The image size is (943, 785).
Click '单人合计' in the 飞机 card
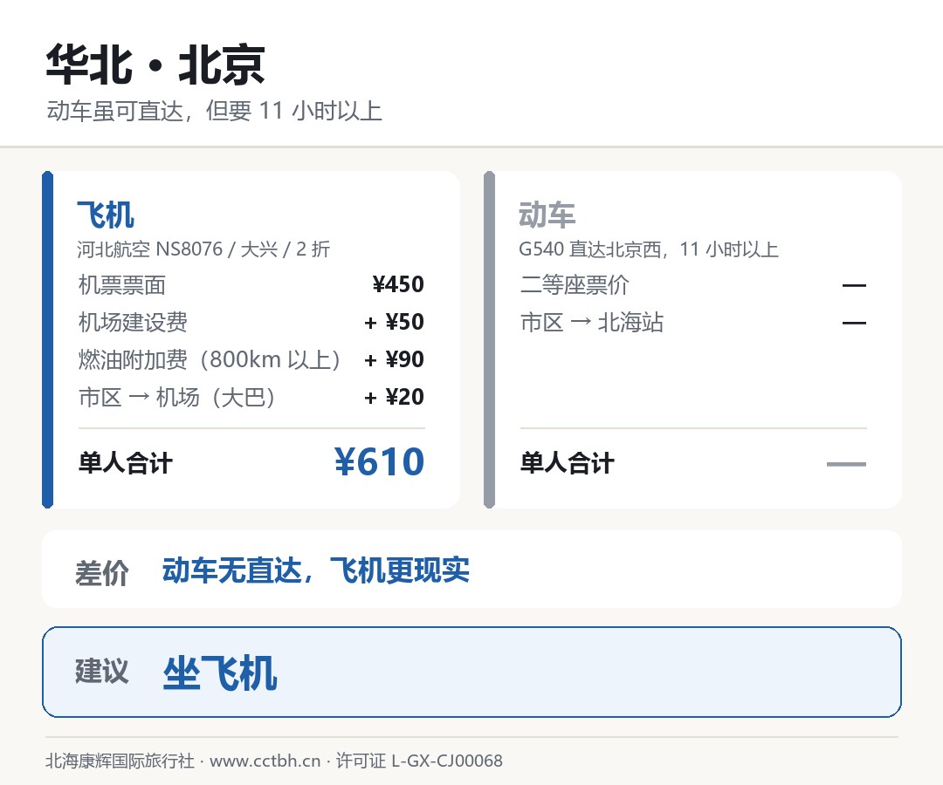(125, 463)
